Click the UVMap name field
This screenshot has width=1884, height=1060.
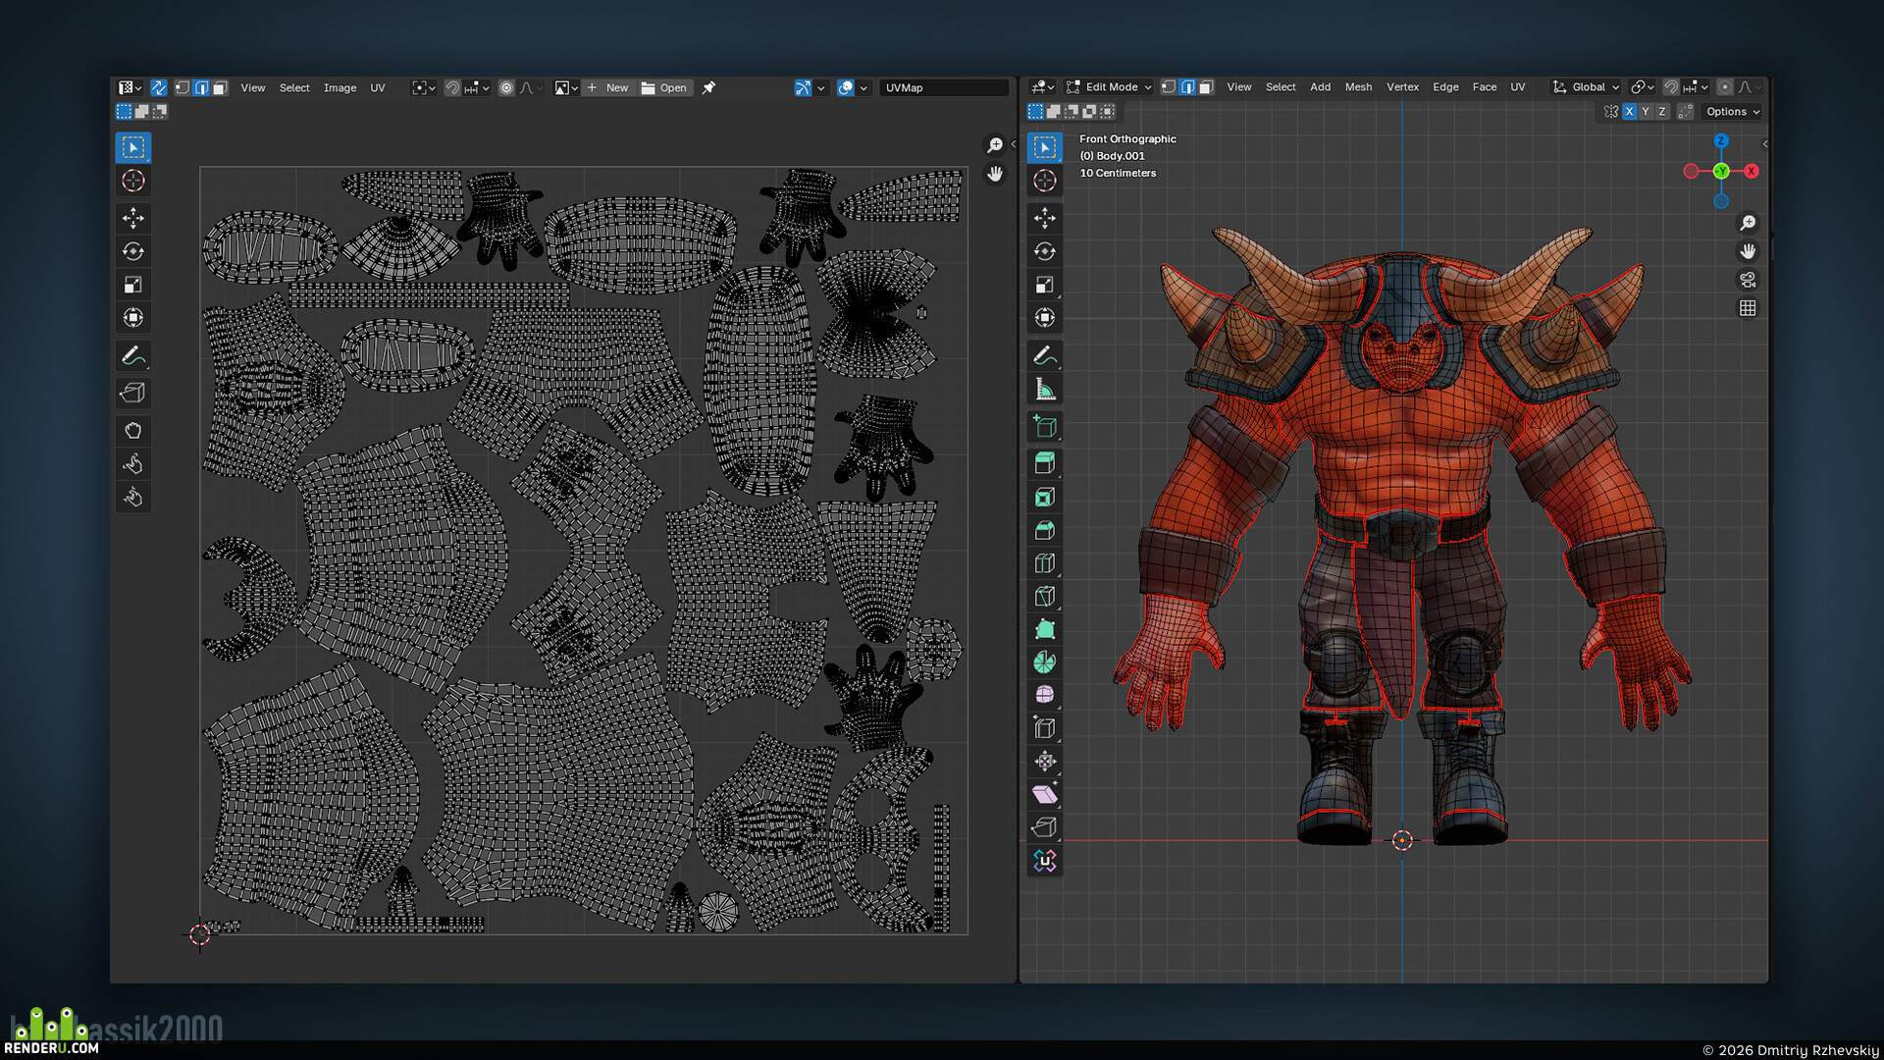944,88
